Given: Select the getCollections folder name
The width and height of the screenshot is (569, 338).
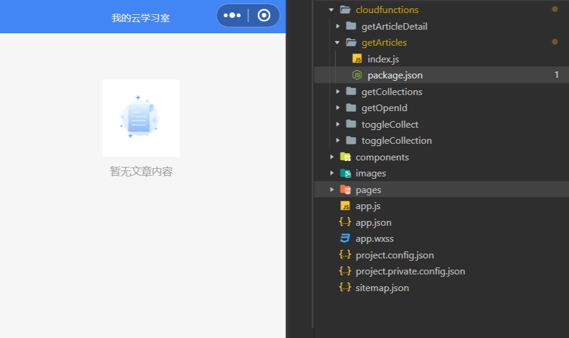Looking at the screenshot, I should (392, 91).
